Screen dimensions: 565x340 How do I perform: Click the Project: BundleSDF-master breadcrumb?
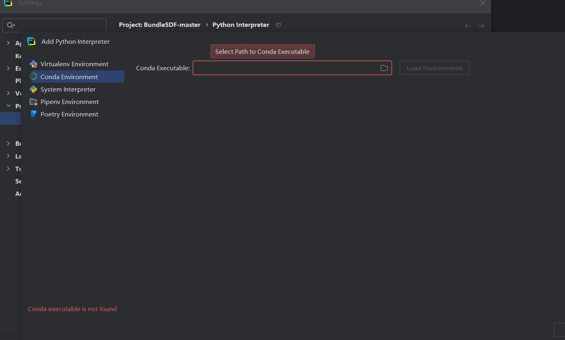click(x=159, y=25)
